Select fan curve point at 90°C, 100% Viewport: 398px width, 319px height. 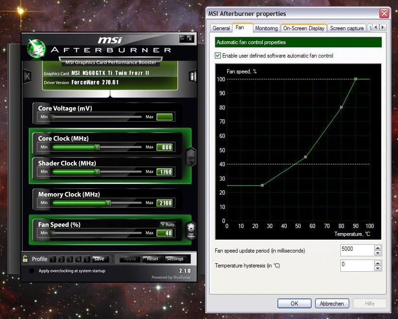pos(356,79)
